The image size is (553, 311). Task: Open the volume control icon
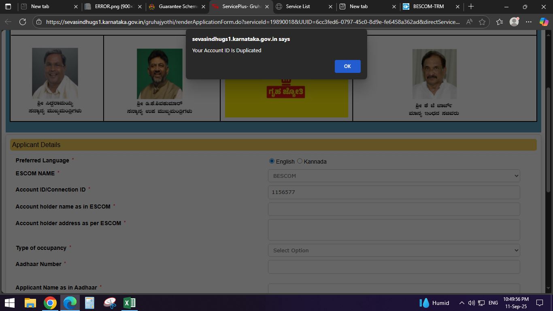(x=471, y=303)
